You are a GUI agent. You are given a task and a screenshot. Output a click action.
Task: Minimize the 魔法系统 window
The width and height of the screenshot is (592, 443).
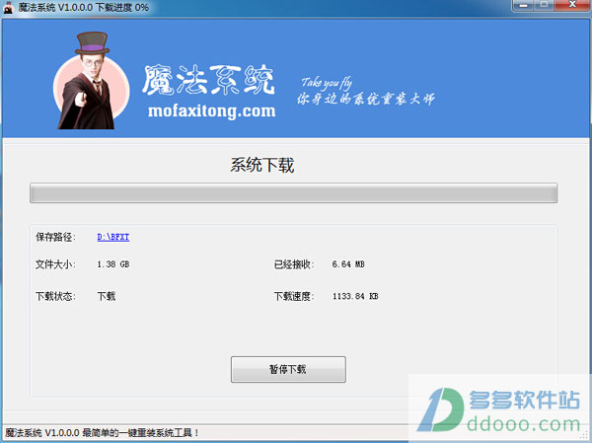coord(523,5)
